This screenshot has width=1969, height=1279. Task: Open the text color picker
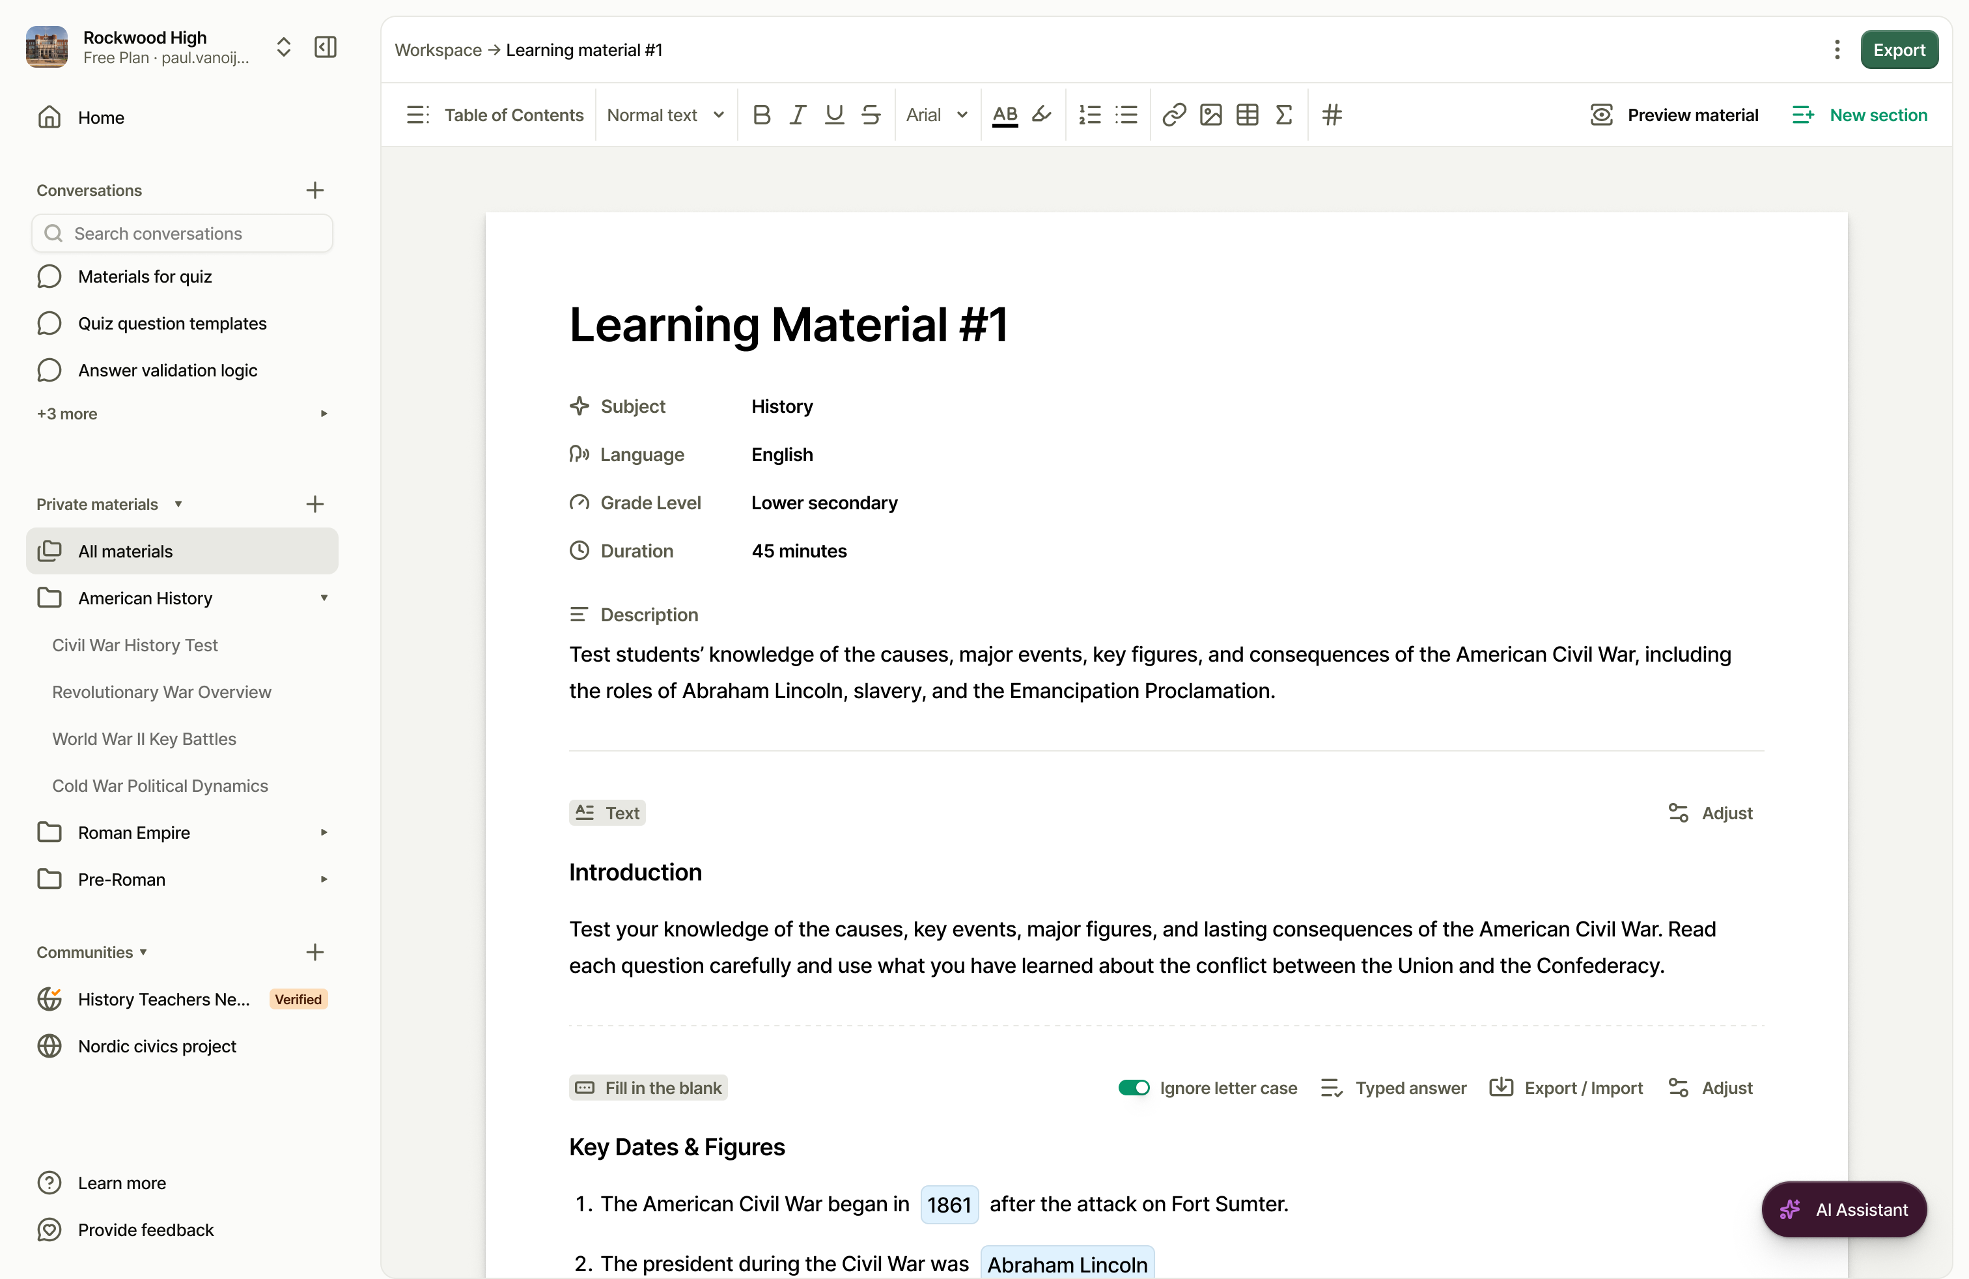[1004, 115]
